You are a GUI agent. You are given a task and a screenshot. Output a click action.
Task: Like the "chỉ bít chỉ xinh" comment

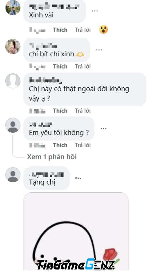tap(60, 66)
